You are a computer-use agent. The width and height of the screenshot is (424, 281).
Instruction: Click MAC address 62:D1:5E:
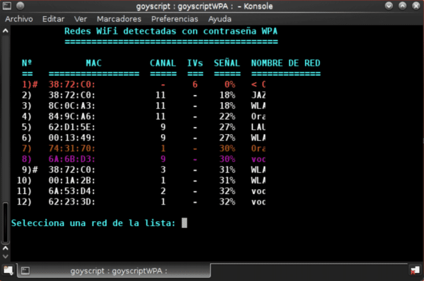click(72, 127)
